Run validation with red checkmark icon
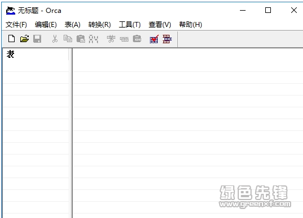 [154, 39]
